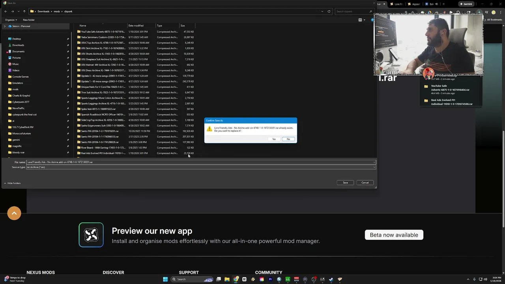This screenshot has width=505, height=284.
Task: Select XRX Helmet MV Archive file
Action: pyautogui.click(x=135, y=65)
